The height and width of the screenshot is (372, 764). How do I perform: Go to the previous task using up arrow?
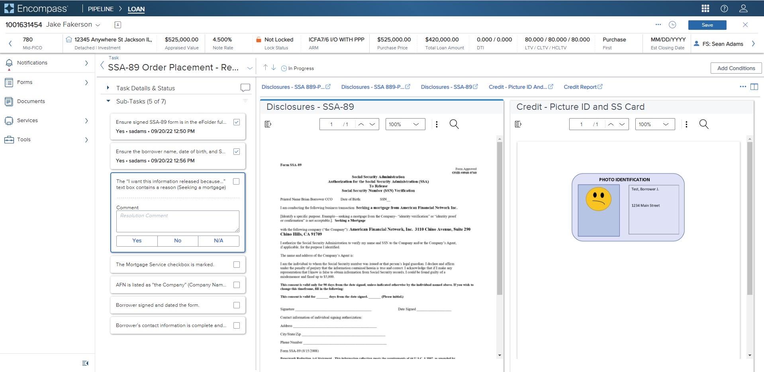coord(265,68)
